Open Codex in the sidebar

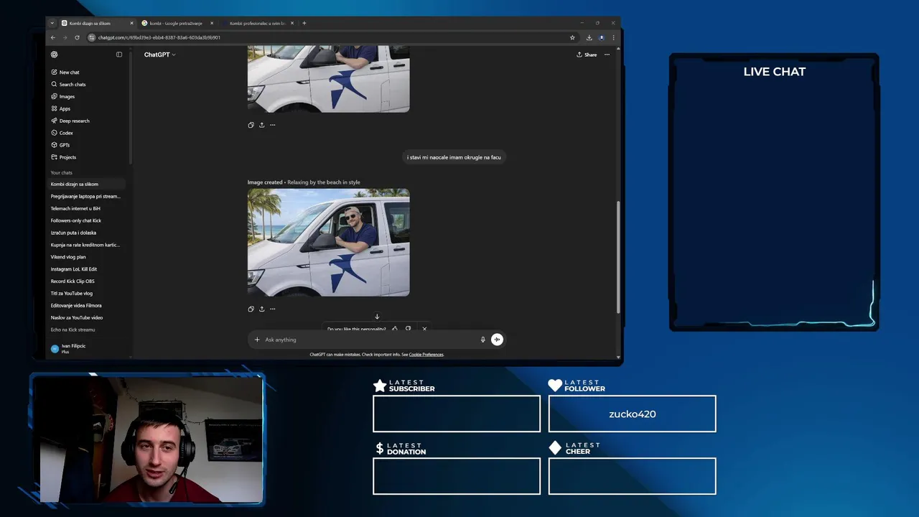pos(62,134)
